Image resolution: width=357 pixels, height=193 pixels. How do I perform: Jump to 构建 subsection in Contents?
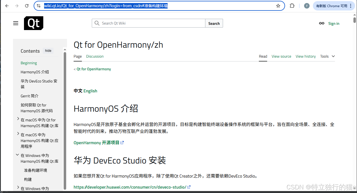pos(28,179)
